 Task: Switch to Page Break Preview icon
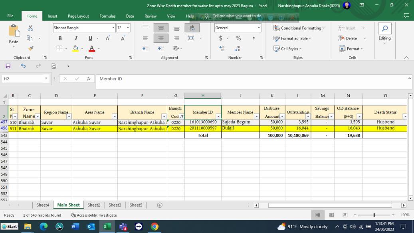point(345,215)
